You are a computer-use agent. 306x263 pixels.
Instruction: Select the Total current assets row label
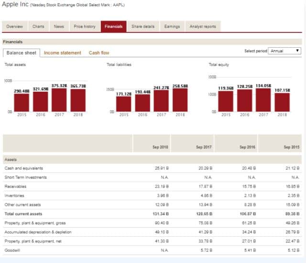23,214
